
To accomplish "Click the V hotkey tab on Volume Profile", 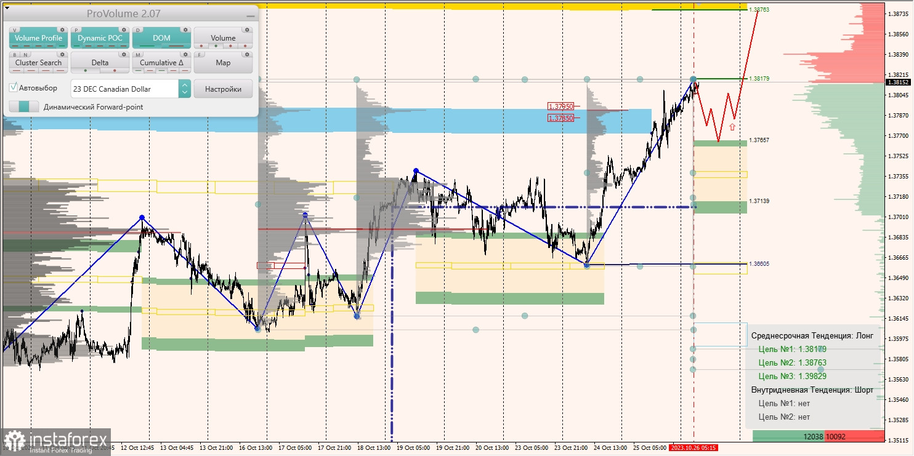I will [x=15, y=30].
